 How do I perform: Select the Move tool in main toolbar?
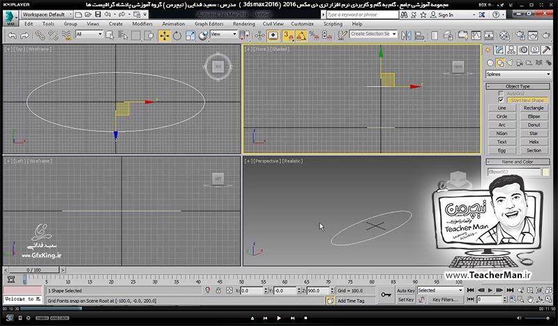tap(164, 36)
